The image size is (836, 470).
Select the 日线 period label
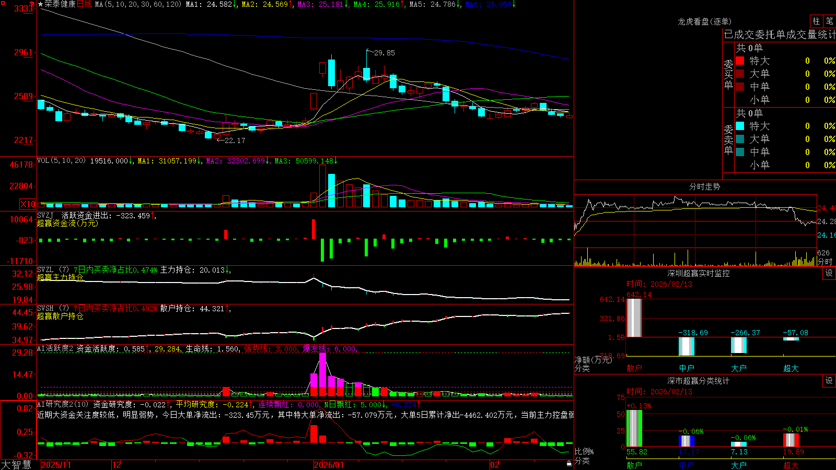pos(84,4)
